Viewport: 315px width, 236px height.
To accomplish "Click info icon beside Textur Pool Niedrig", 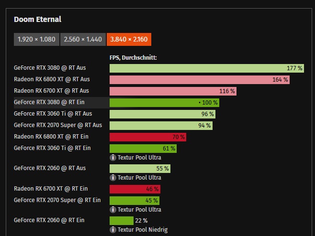I will 113,230.
